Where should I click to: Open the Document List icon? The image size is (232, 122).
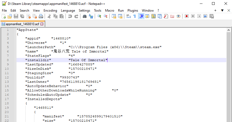click(x=160, y=16)
